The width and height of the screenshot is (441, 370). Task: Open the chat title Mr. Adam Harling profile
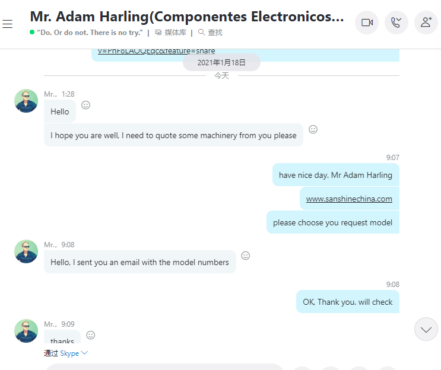tap(187, 17)
